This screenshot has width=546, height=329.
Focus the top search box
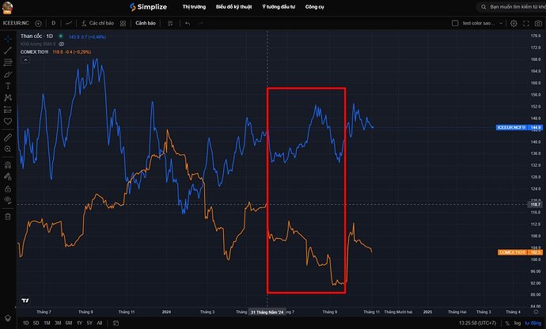pos(511,6)
